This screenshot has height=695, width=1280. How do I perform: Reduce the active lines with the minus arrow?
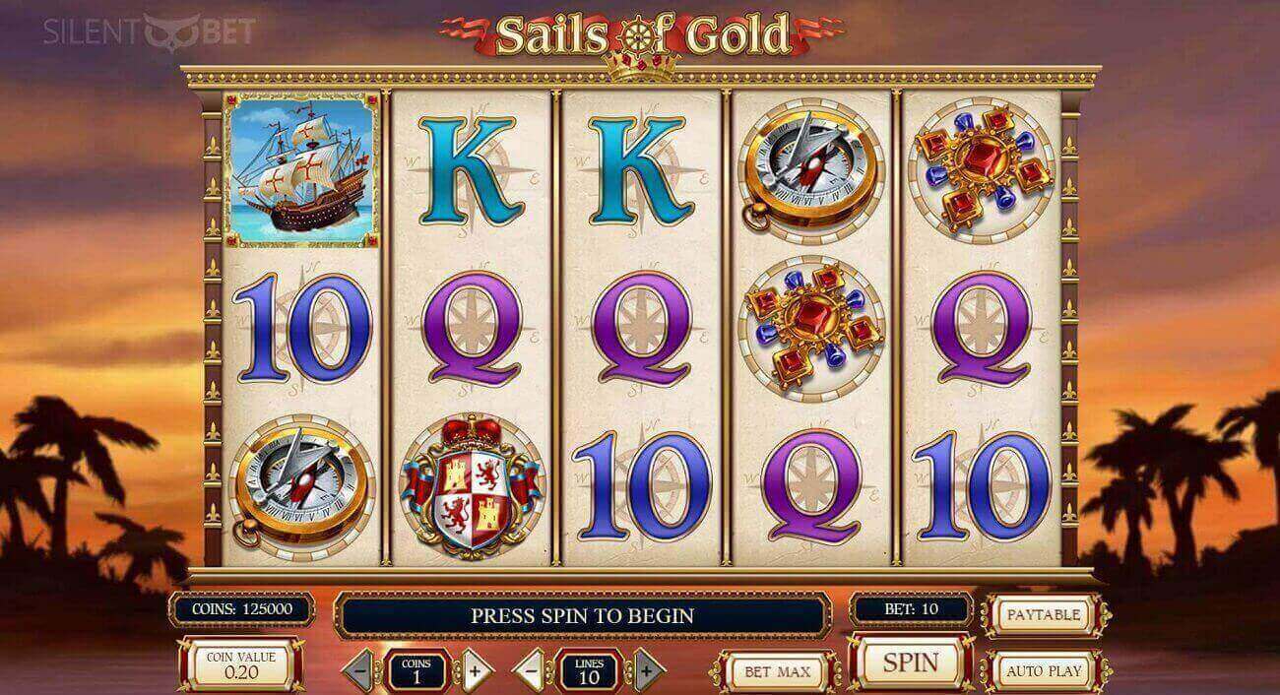tap(532, 672)
